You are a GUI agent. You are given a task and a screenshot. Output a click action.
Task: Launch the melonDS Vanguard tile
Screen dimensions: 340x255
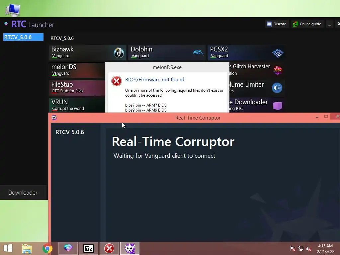point(77,70)
